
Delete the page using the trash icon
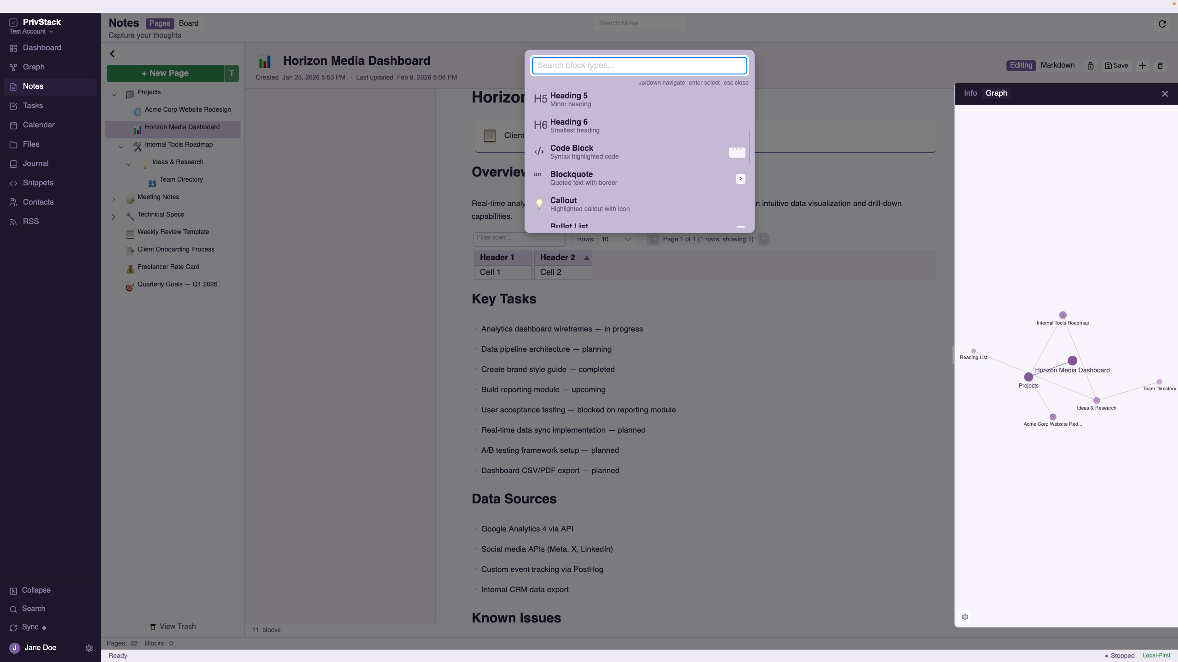(x=1160, y=65)
